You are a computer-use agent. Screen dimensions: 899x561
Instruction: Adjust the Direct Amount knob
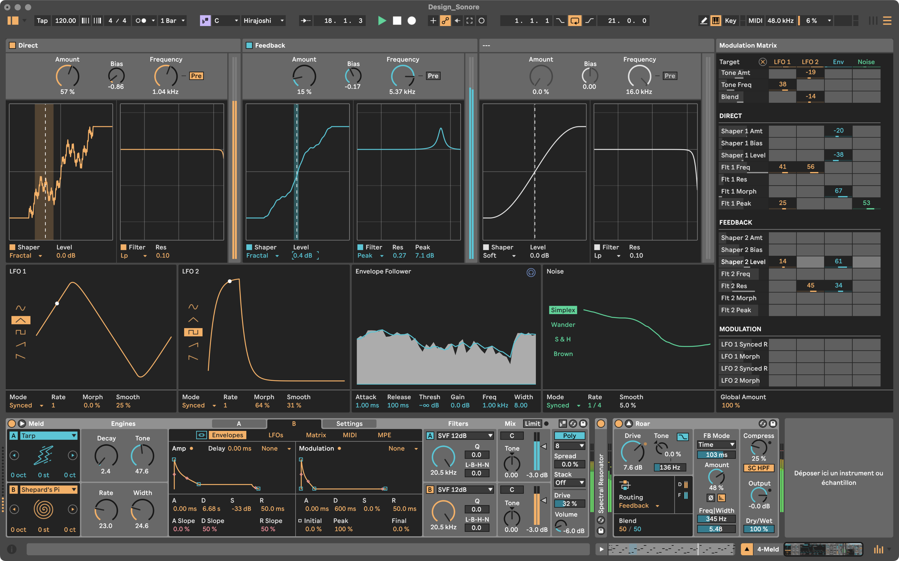pos(67,76)
